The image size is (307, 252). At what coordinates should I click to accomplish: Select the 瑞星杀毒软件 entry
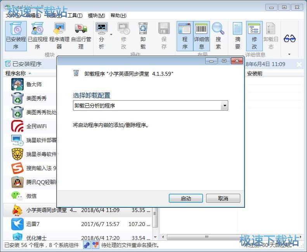(x=41, y=154)
